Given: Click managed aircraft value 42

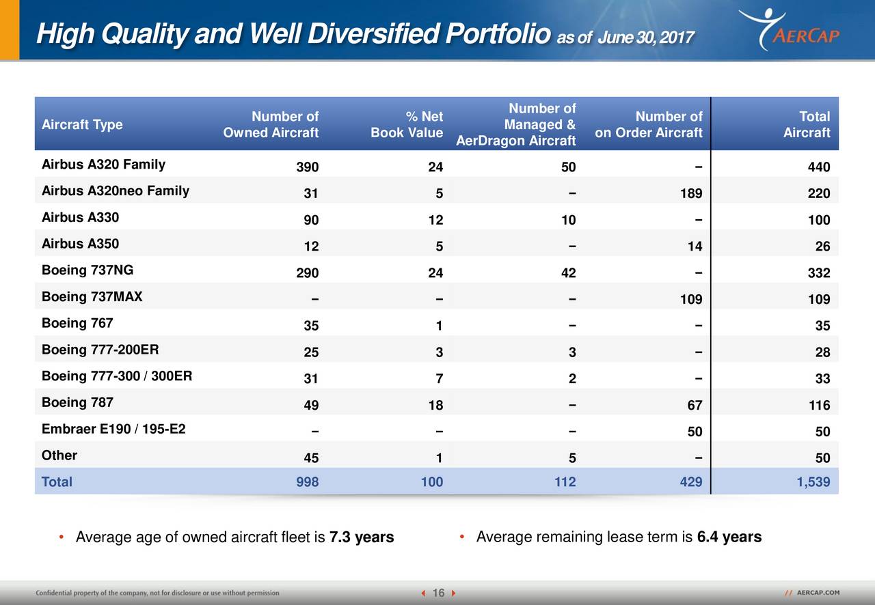Looking at the screenshot, I should pos(568,273).
